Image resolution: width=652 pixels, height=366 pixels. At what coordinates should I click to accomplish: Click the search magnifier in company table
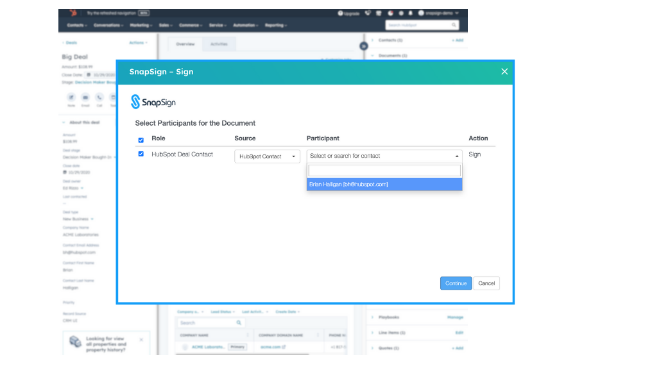pyautogui.click(x=239, y=323)
